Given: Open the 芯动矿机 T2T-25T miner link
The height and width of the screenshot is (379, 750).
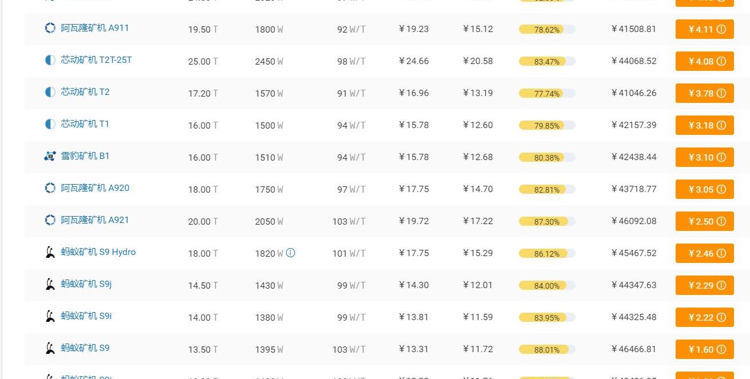Looking at the screenshot, I should tap(97, 60).
